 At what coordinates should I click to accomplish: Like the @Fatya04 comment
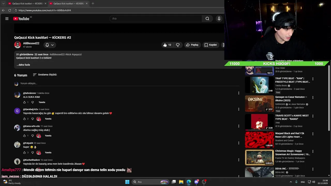click(25, 153)
